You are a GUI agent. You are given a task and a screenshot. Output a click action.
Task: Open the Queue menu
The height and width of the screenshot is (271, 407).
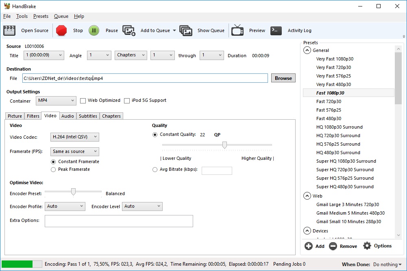[61, 16]
